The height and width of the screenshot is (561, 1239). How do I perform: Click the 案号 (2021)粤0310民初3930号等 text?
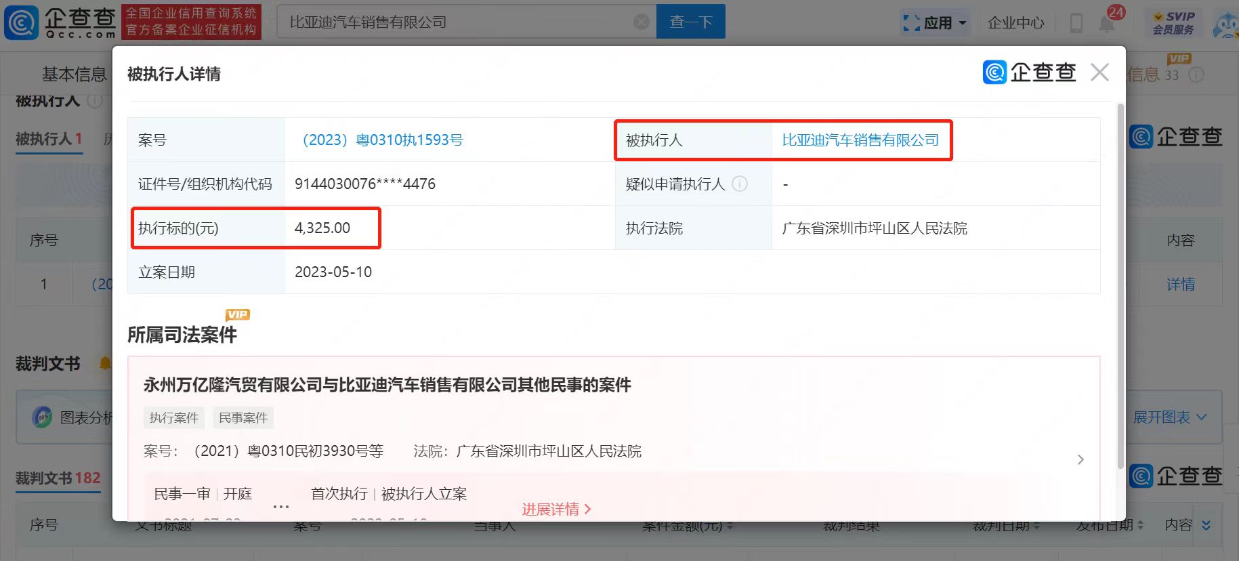tap(263, 451)
